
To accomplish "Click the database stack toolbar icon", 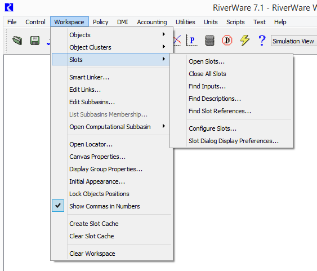I will click(x=209, y=41).
